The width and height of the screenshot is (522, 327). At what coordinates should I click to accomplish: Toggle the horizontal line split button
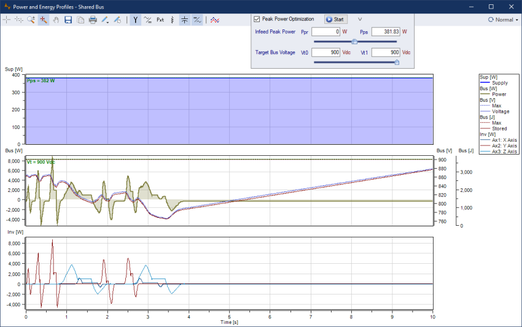pos(184,20)
